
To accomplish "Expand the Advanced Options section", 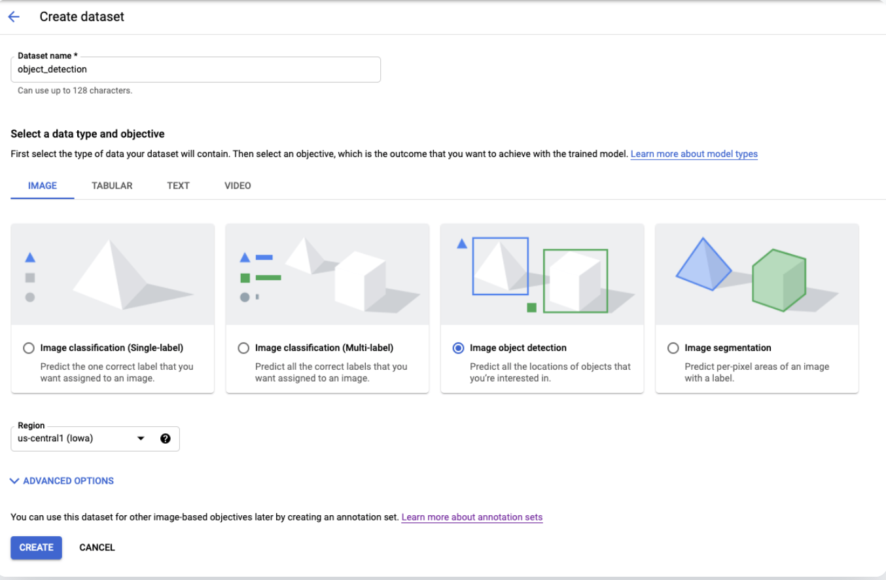I will pyautogui.click(x=62, y=481).
